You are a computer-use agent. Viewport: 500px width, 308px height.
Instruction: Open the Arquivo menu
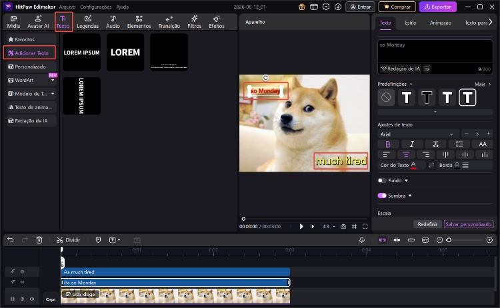[x=67, y=7]
